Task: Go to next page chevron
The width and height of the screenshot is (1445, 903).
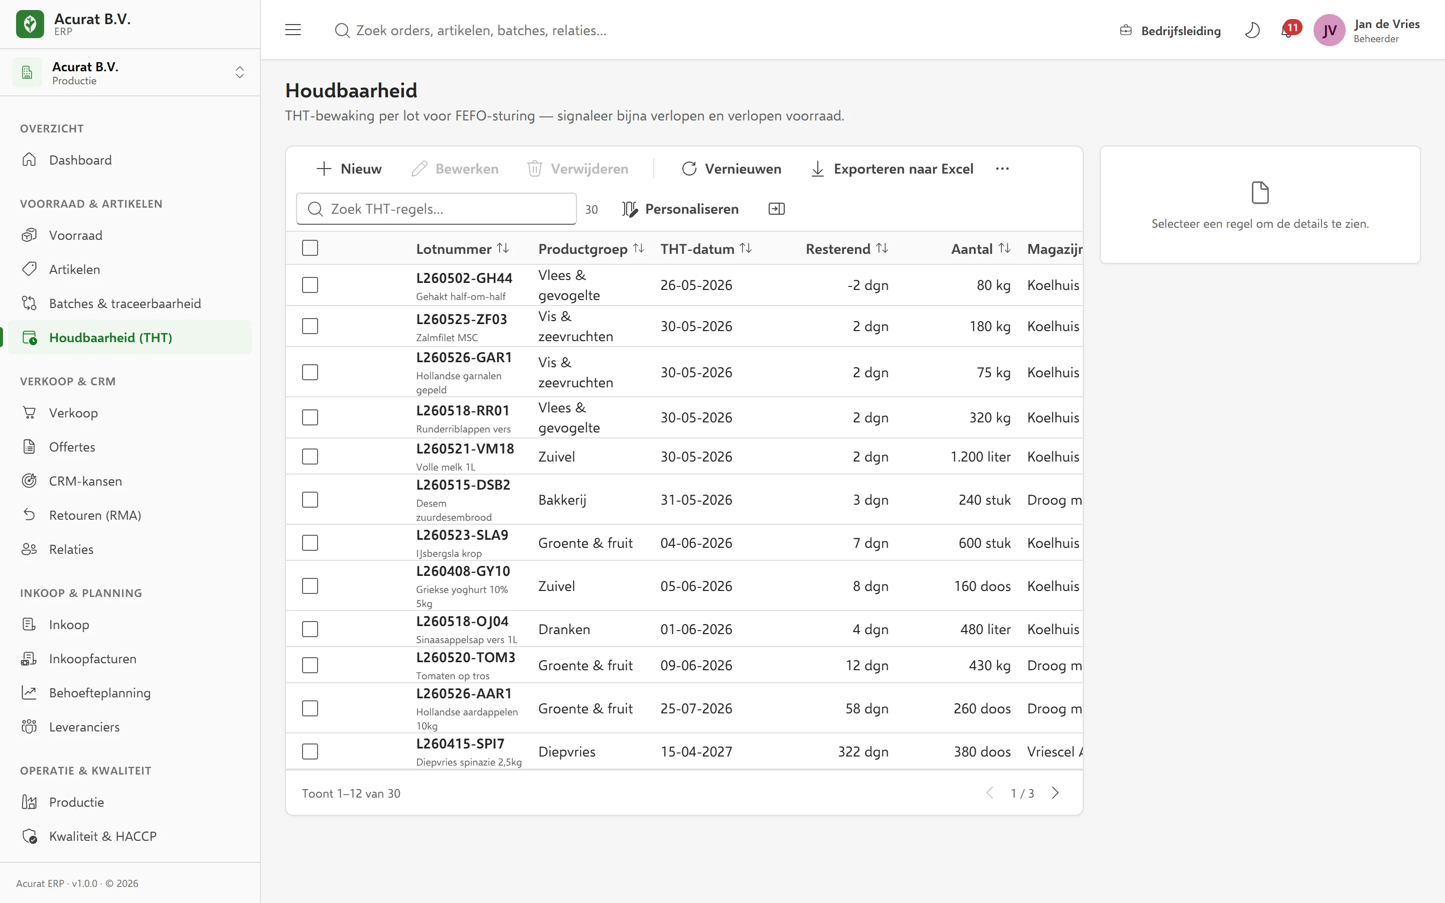Action: click(x=1055, y=793)
